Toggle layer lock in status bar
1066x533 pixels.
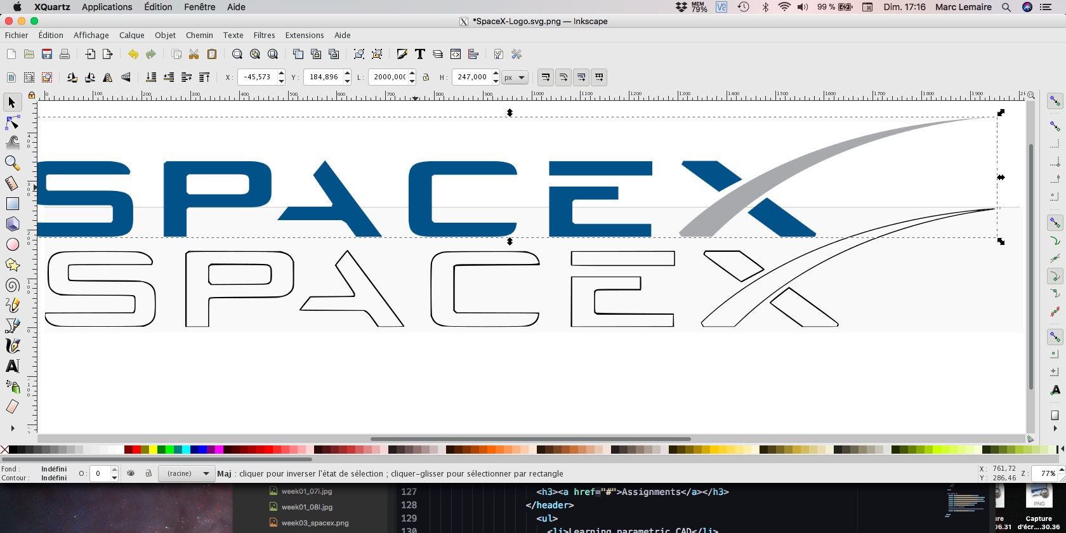click(148, 473)
